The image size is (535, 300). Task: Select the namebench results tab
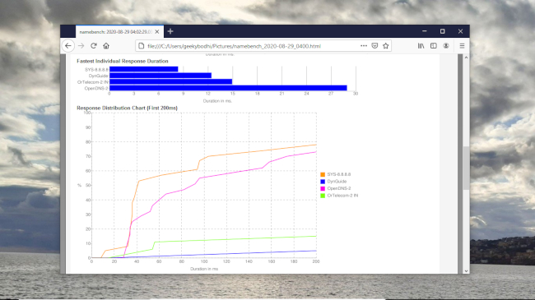click(119, 31)
